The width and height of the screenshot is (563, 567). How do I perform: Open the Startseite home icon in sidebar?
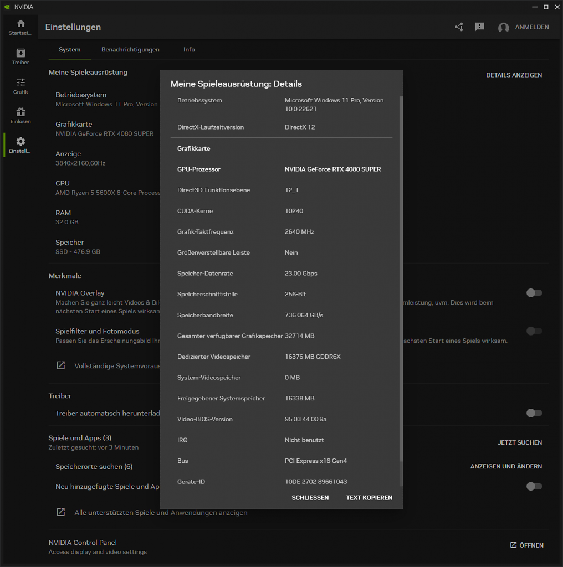[21, 24]
